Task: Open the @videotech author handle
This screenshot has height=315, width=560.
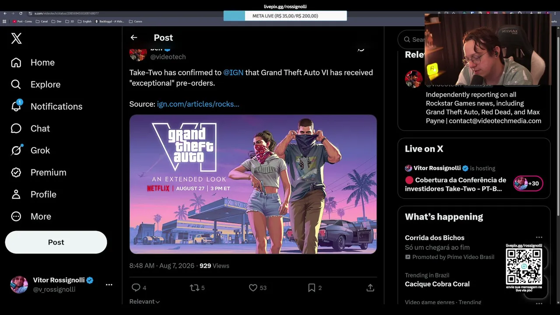Action: pos(168,57)
